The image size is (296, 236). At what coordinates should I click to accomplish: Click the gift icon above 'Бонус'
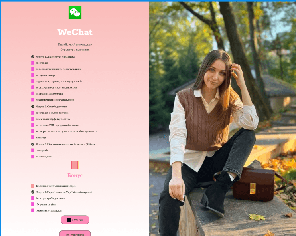pos(75,165)
